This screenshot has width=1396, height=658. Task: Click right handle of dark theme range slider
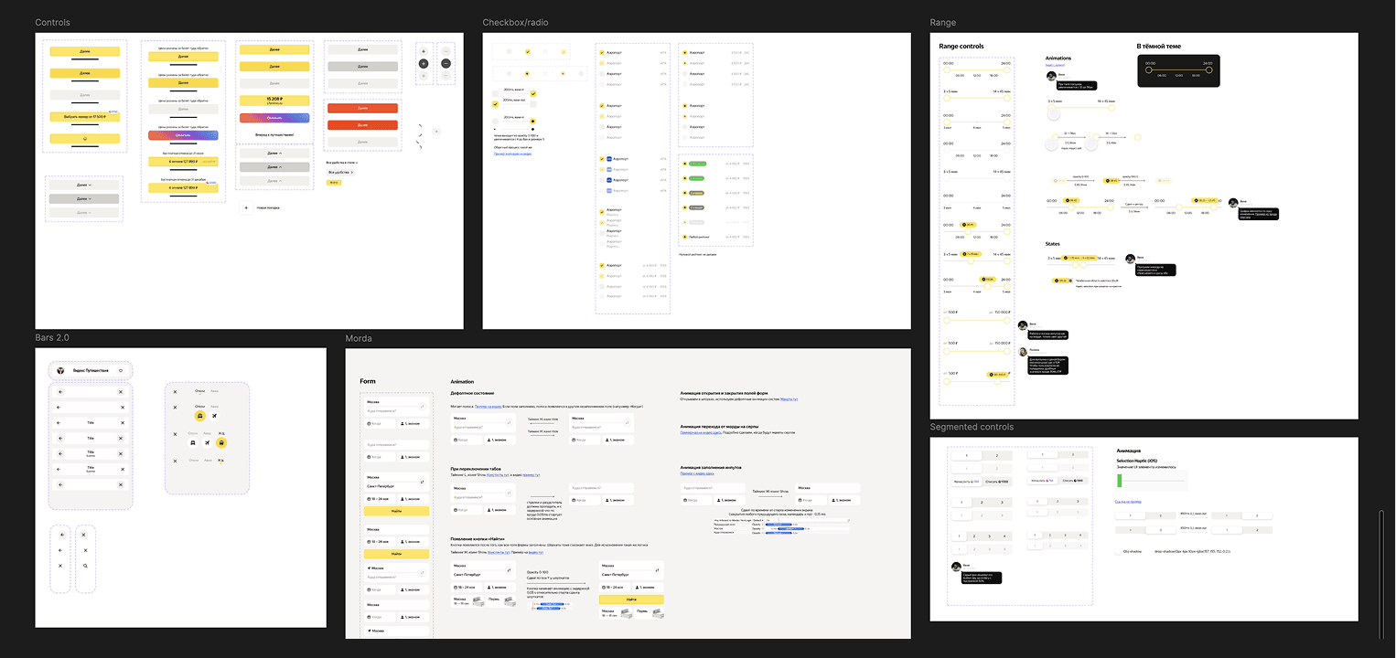coord(1208,69)
